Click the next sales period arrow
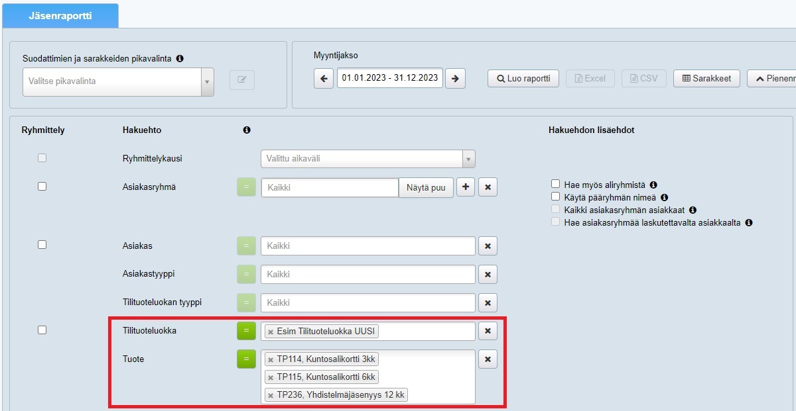The height and width of the screenshot is (411, 796). click(455, 78)
